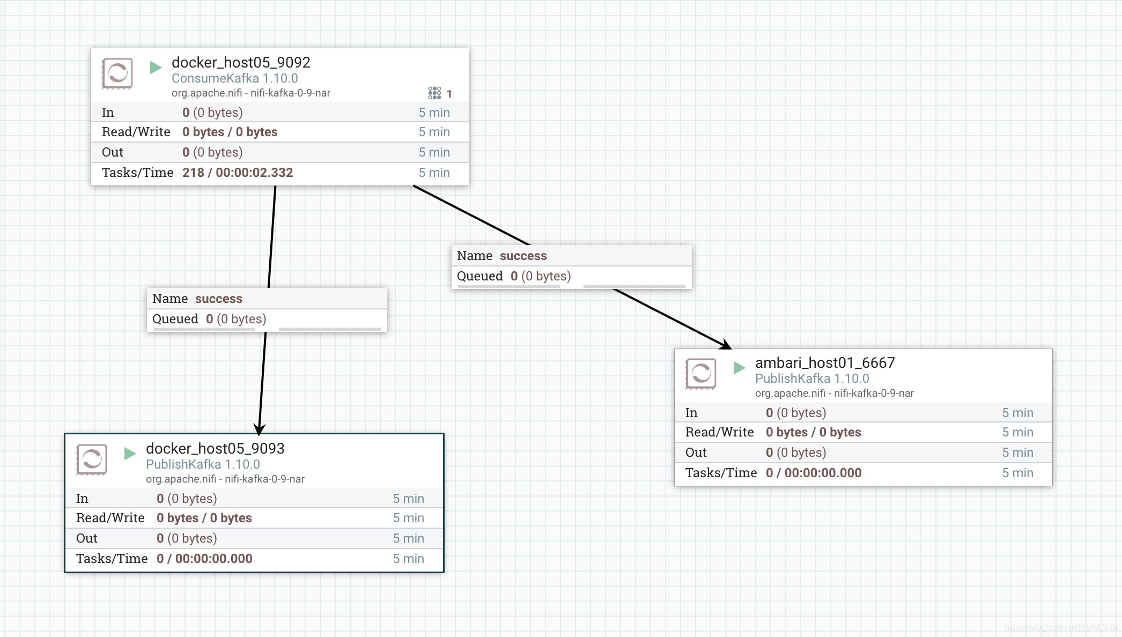This screenshot has width=1122, height=637.
Task: Click the nar bundle text on docker_host05_9093
Action: pos(225,479)
